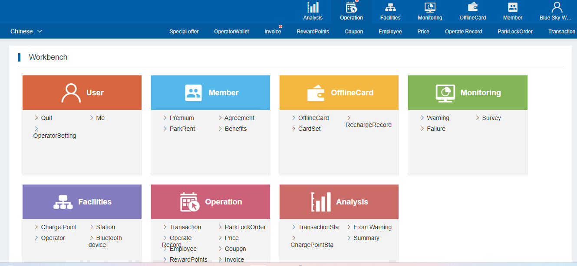Open the Member icon in top navigation
Viewport: 577px width, 266px height.
[512, 8]
